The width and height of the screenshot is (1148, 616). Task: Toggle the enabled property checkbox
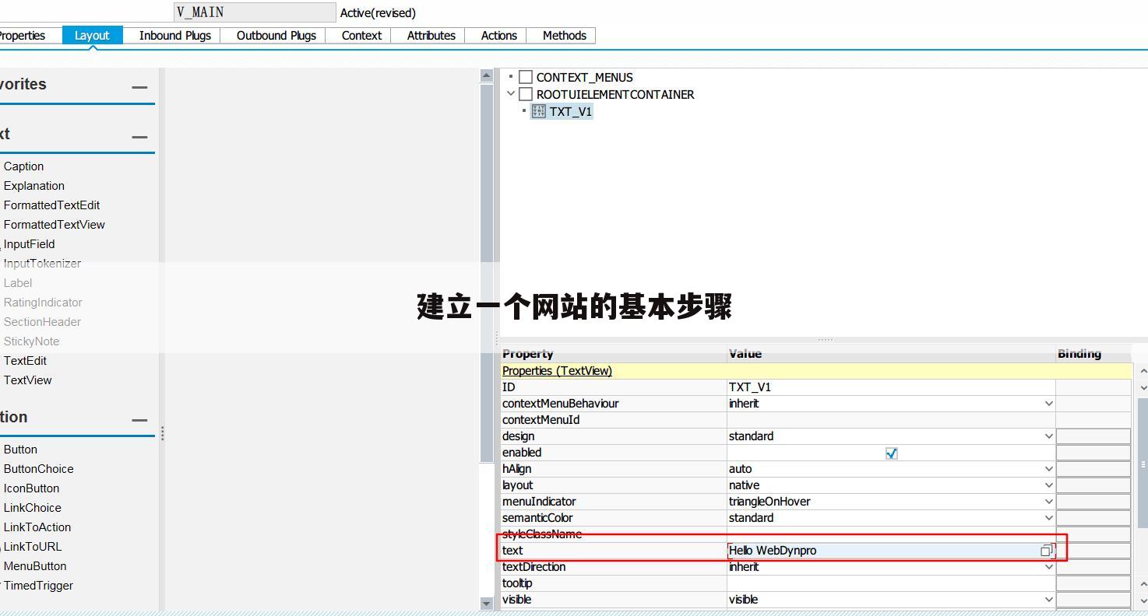click(x=891, y=453)
